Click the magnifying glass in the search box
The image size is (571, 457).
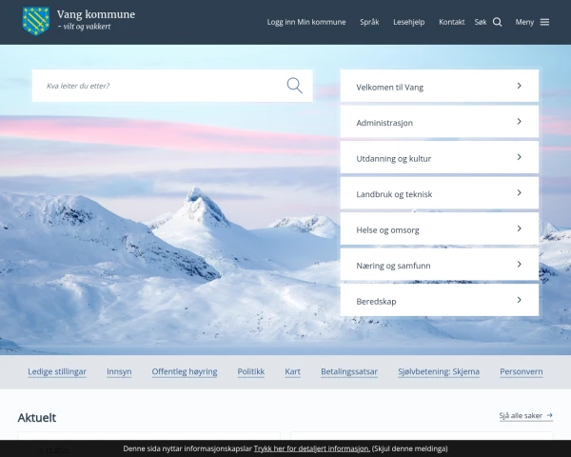pyautogui.click(x=295, y=86)
